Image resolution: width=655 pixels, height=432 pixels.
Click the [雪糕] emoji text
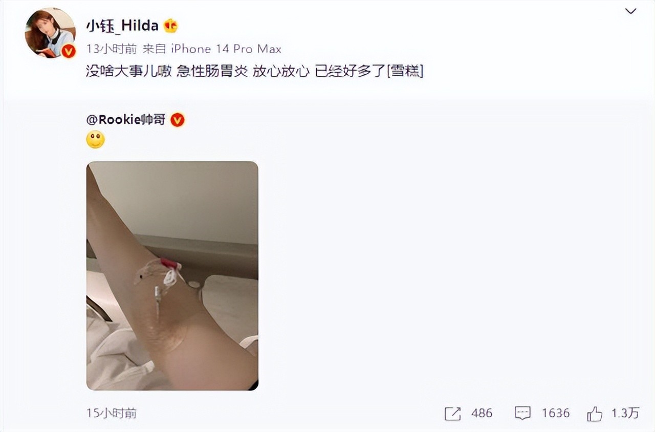[405, 71]
